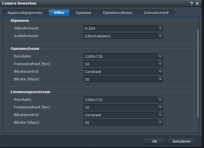Open Opnamestream Bitrate (Kbps) dropdown
Screen dimensions: 204x148
[160, 79]
